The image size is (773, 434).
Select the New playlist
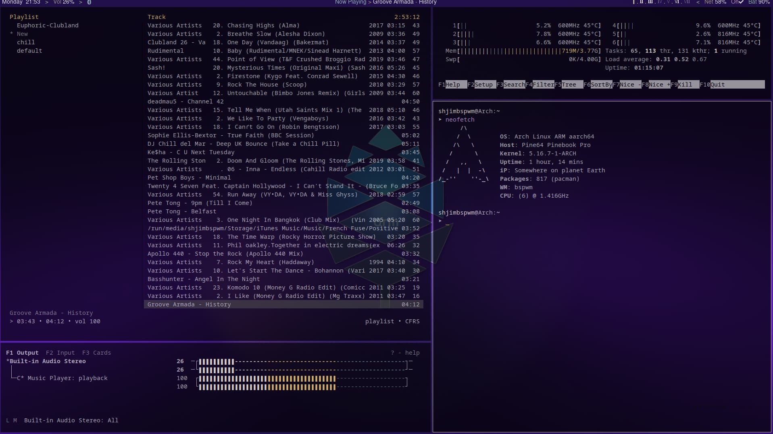click(22, 34)
